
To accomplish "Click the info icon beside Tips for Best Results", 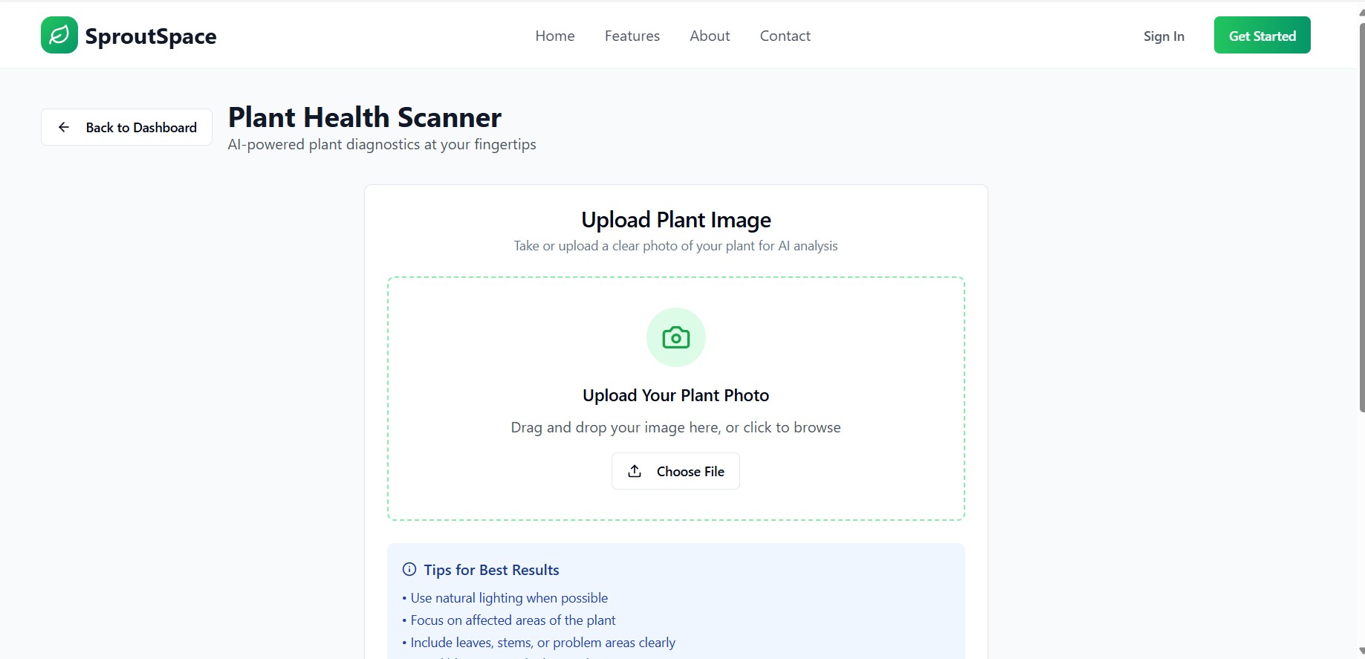I will pyautogui.click(x=408, y=569).
